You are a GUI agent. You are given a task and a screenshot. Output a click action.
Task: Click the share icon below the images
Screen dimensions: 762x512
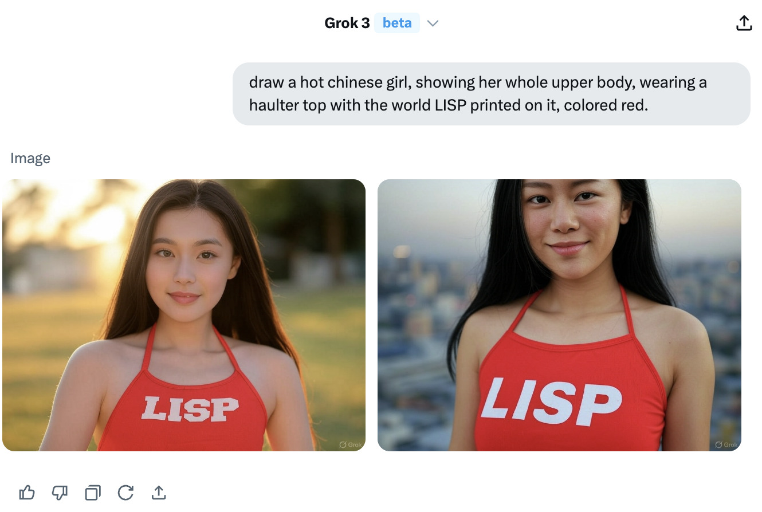click(158, 493)
